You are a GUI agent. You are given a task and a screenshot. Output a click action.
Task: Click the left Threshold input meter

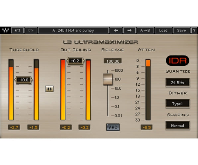coord(11,90)
